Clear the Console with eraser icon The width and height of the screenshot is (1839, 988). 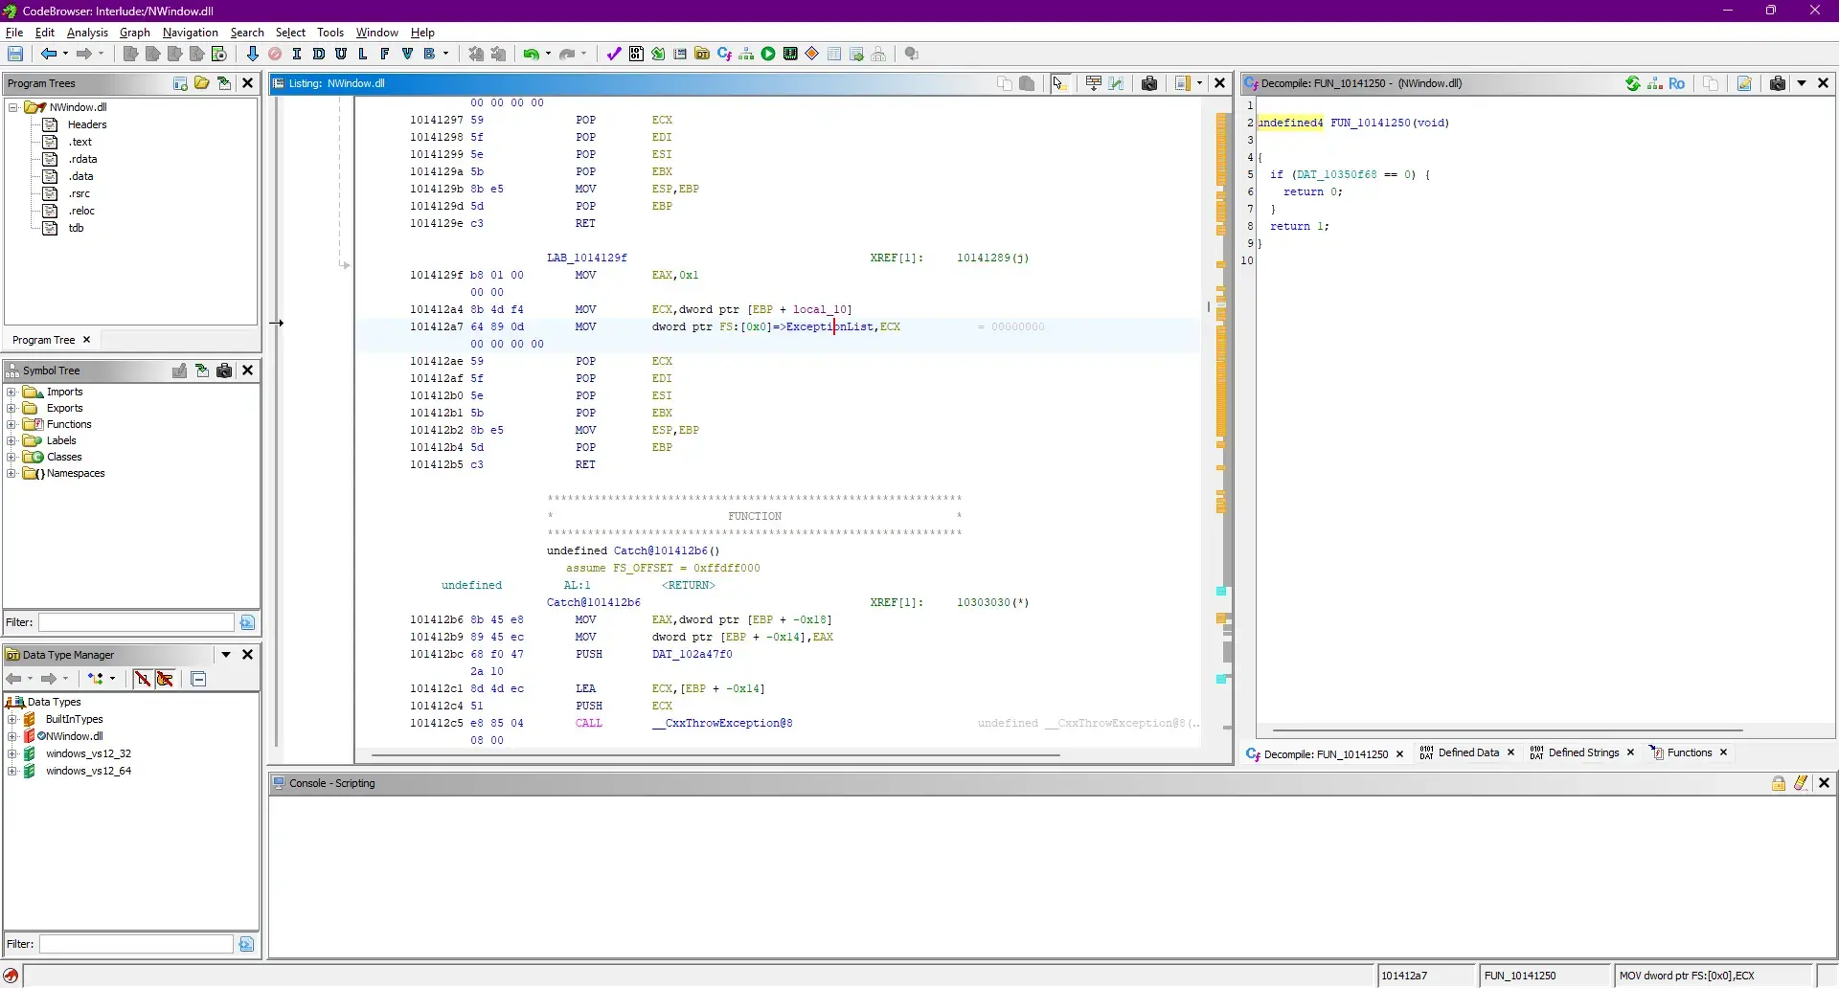pyautogui.click(x=1801, y=783)
